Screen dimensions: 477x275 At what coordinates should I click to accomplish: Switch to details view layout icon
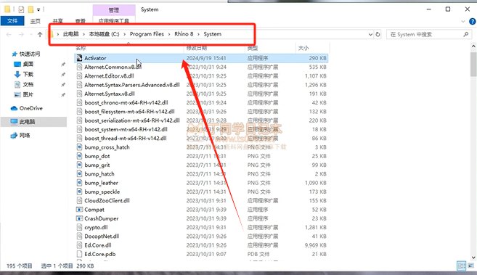tap(461, 266)
